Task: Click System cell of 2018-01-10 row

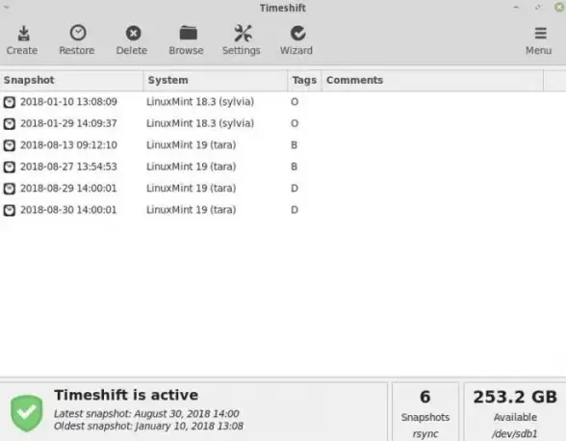Action: click(200, 102)
